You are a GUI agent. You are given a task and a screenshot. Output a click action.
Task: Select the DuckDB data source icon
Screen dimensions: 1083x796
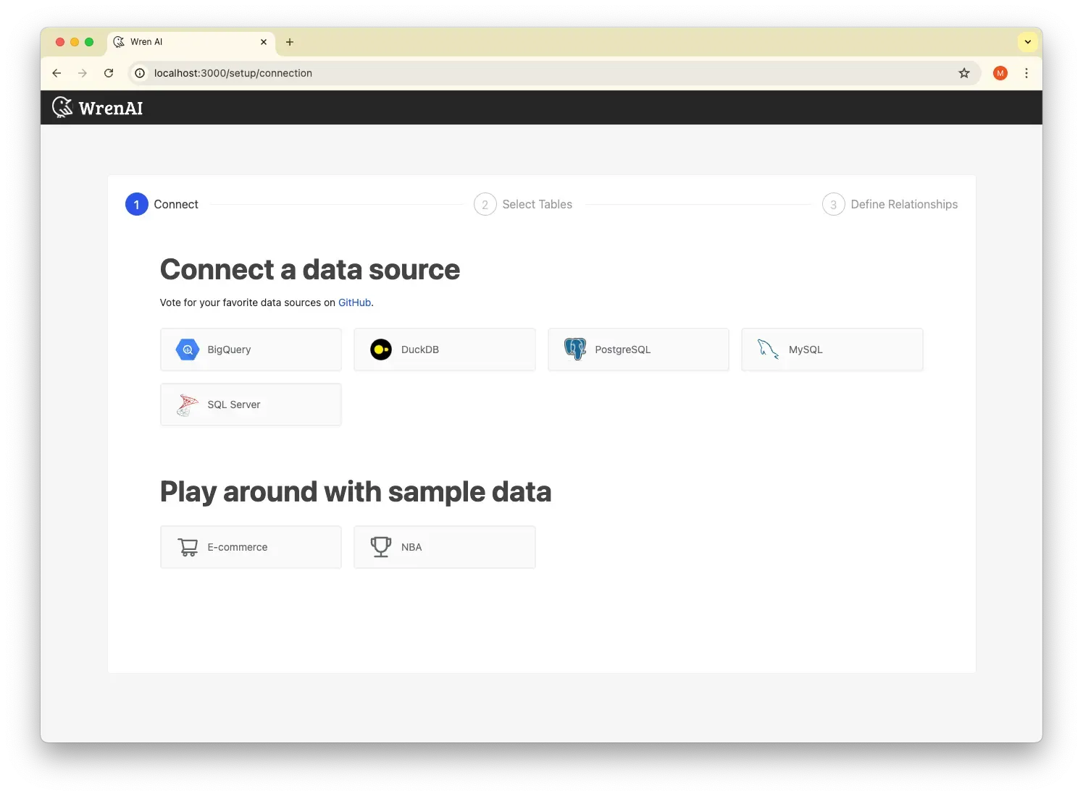[x=381, y=350]
